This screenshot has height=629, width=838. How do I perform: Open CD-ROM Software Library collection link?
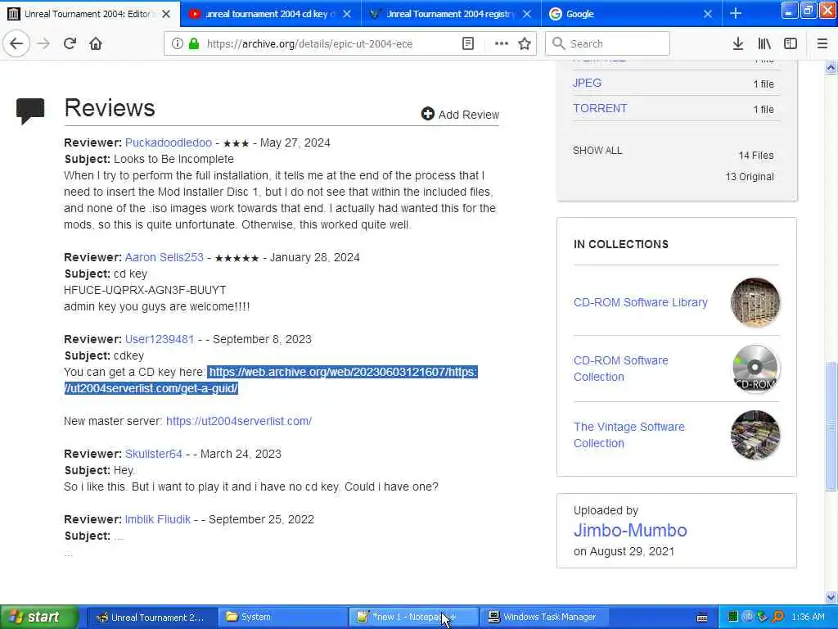point(640,302)
